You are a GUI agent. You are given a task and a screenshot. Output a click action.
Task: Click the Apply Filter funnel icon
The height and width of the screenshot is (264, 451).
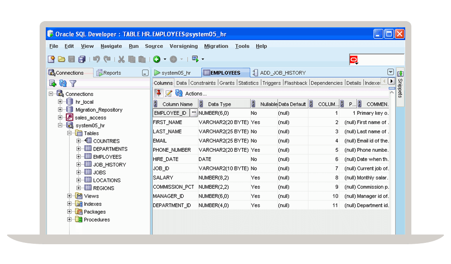pos(73,83)
